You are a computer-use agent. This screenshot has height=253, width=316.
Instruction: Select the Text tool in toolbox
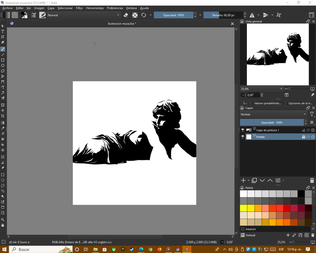pos(3,31)
